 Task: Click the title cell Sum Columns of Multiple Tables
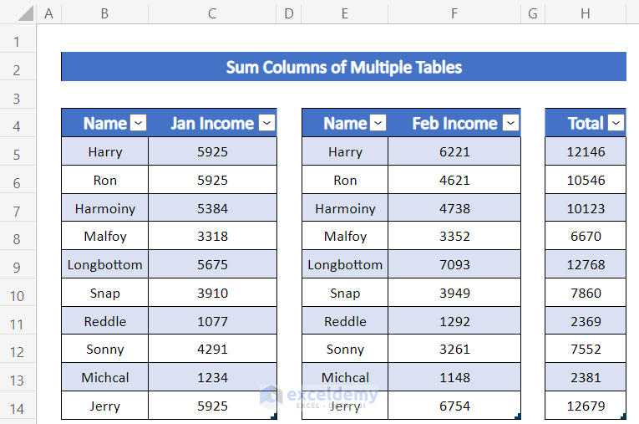pos(343,67)
